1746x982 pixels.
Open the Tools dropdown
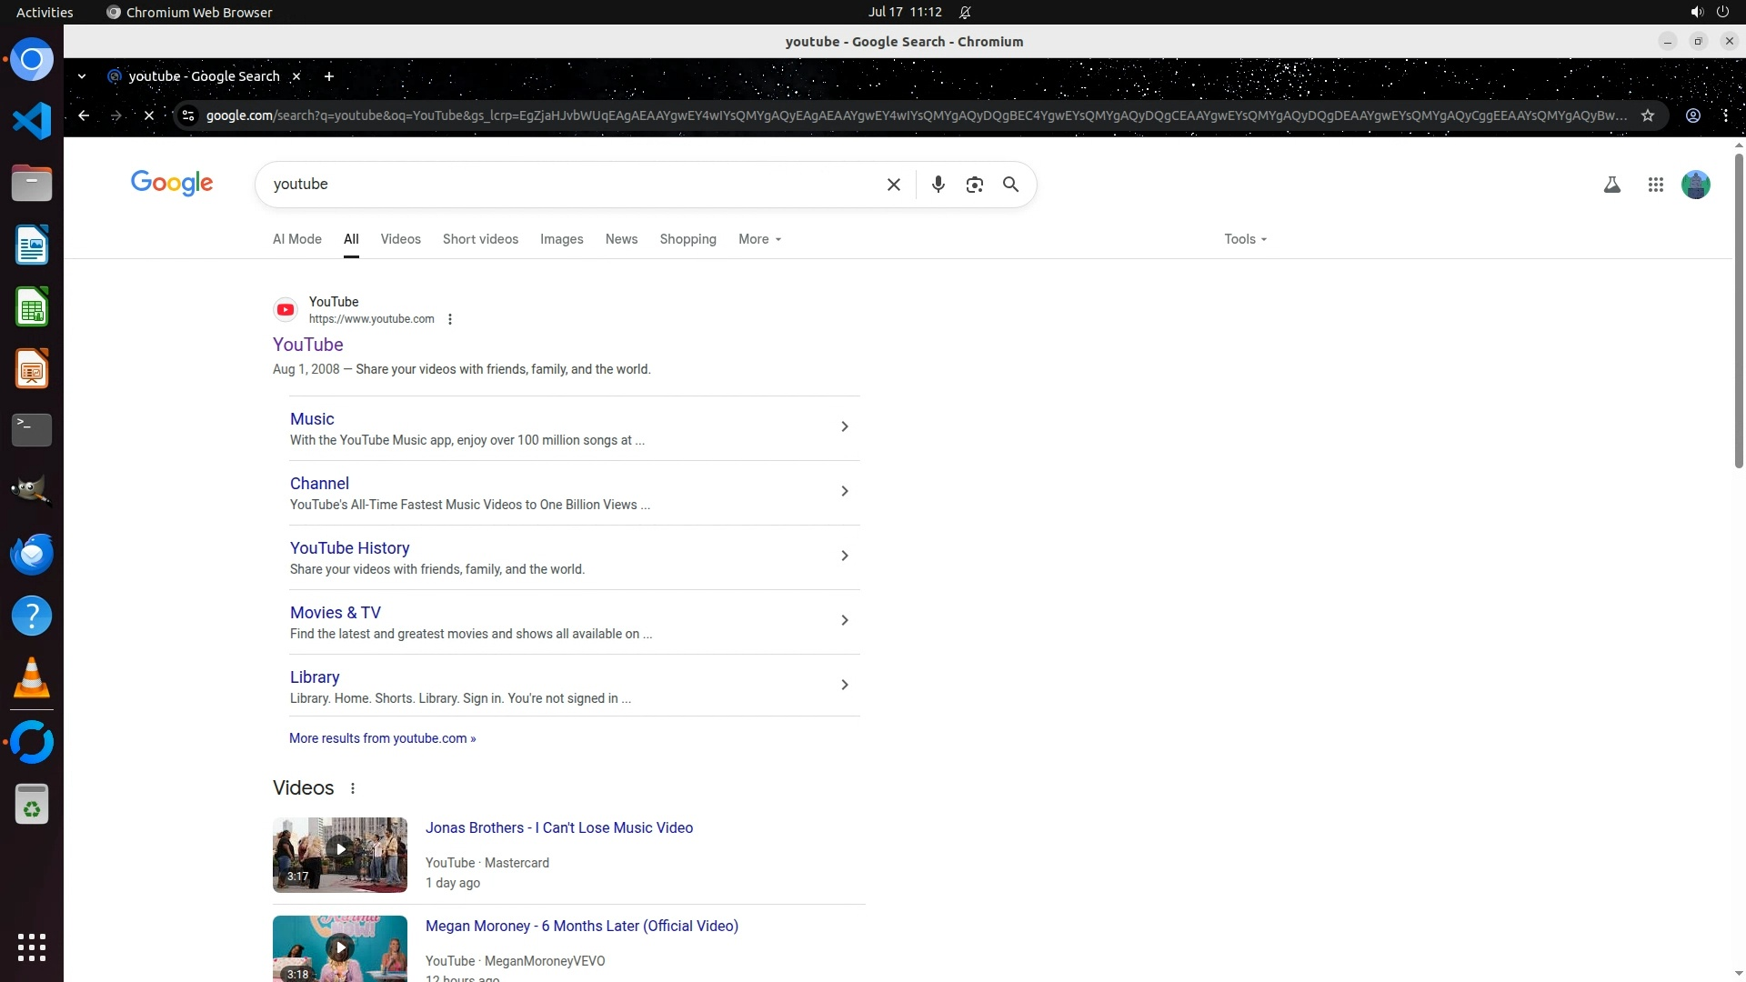click(1244, 239)
